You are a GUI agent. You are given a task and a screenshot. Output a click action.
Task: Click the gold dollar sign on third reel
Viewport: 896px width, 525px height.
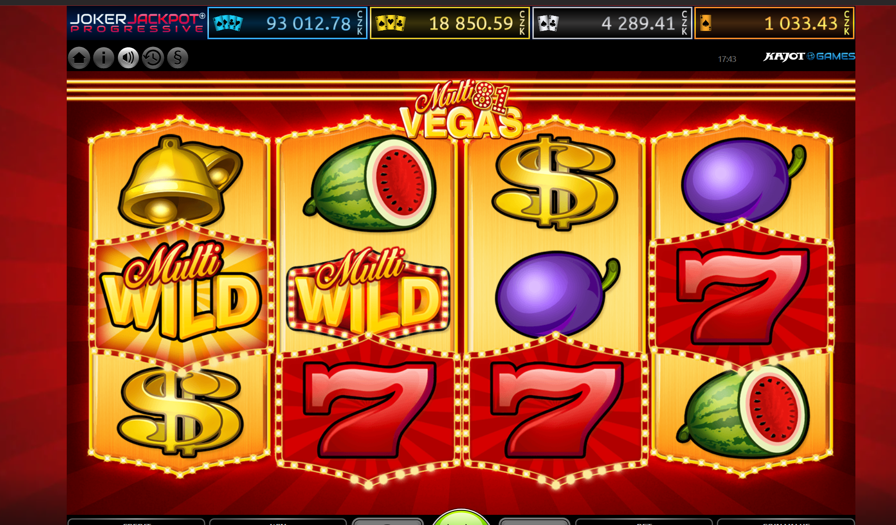[x=554, y=182]
